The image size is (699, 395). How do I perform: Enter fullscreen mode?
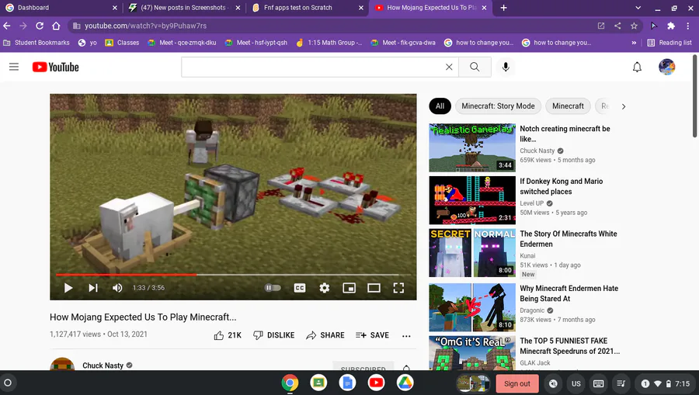[398, 288]
